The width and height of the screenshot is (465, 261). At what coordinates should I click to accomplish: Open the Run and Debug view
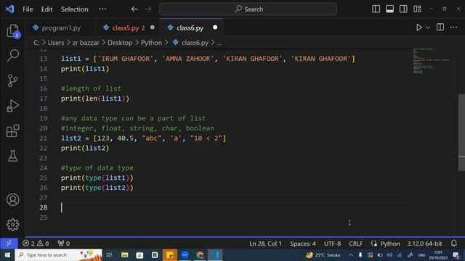coord(13,106)
